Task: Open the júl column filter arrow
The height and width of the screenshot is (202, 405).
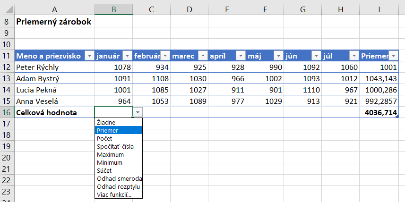Action: click(354, 56)
